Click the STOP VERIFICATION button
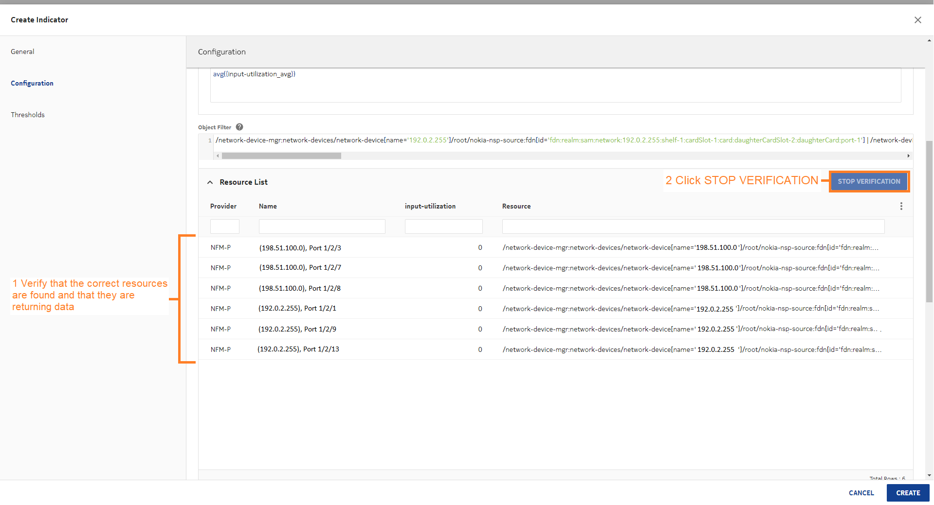 (x=869, y=181)
